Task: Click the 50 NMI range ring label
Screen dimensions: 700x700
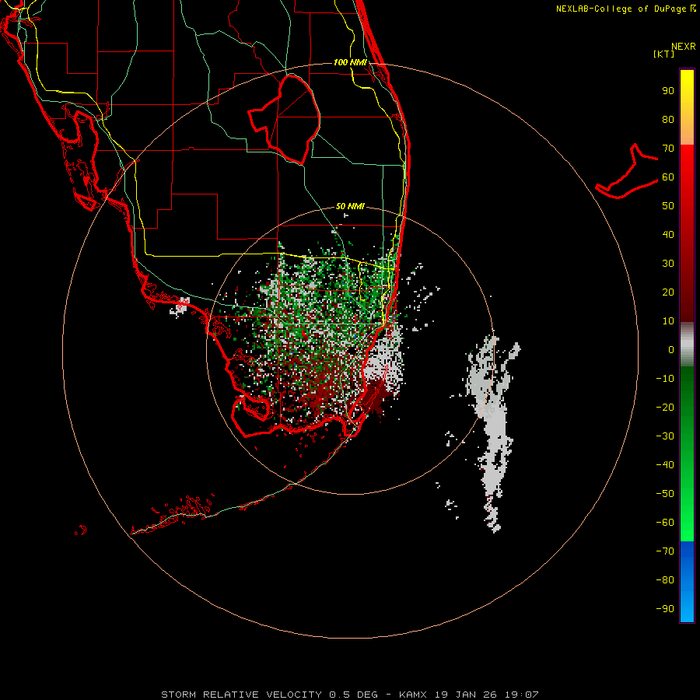Action: tap(350, 206)
